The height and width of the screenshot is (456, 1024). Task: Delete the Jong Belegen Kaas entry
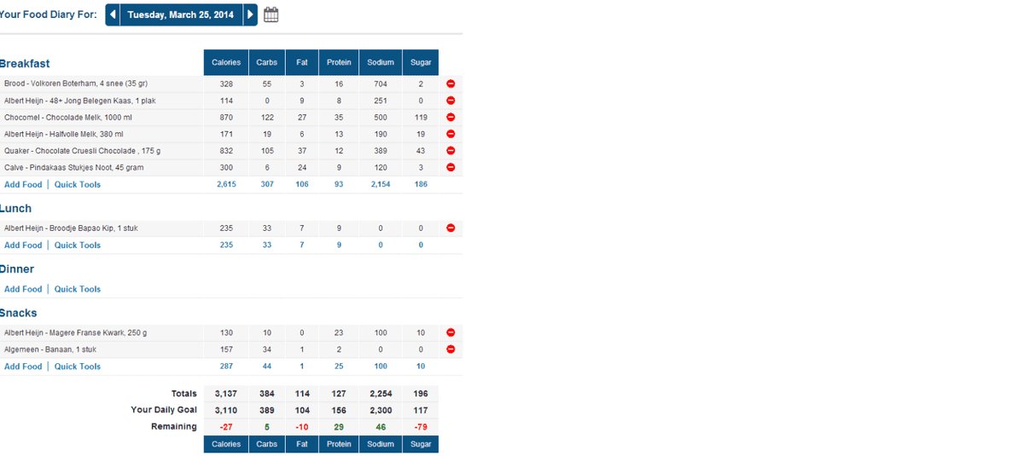(451, 101)
